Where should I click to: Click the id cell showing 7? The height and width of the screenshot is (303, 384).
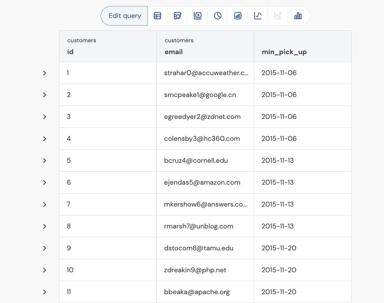pos(108,204)
